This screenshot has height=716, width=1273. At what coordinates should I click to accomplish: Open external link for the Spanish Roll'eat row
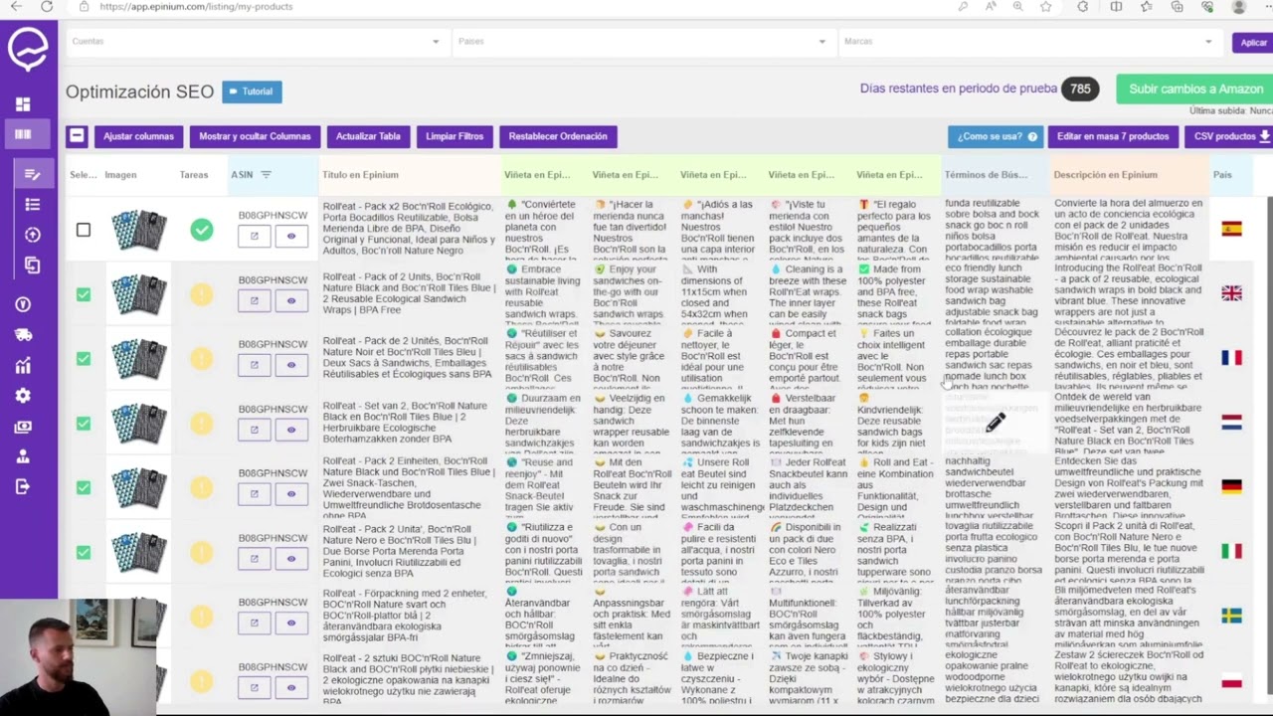click(254, 237)
